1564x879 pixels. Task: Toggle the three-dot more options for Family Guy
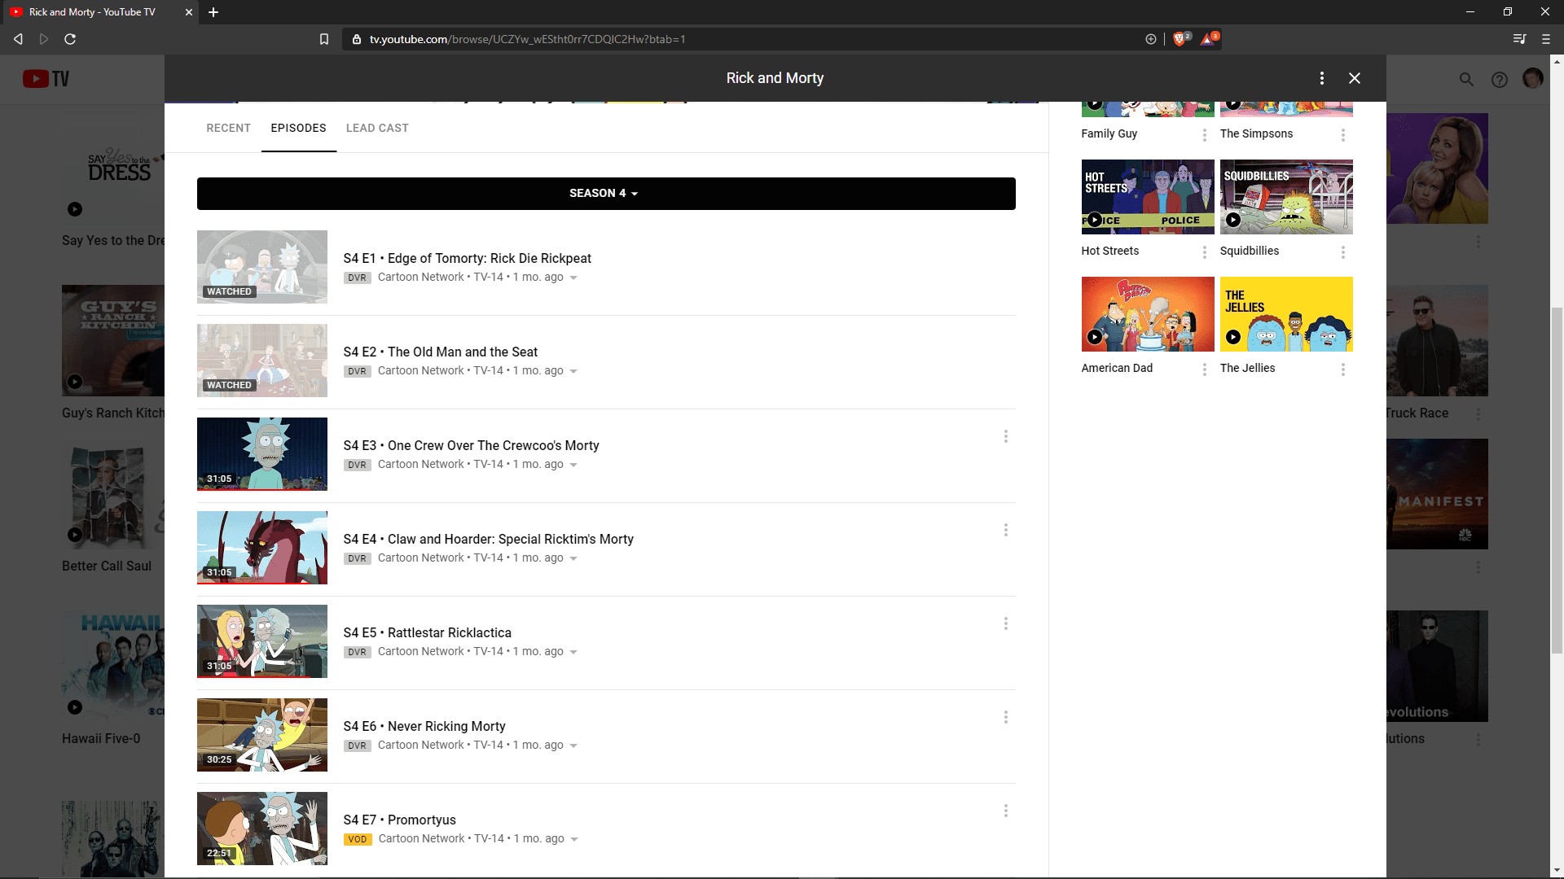point(1204,134)
